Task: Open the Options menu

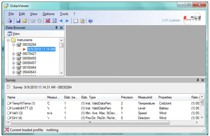Action: pos(48,14)
